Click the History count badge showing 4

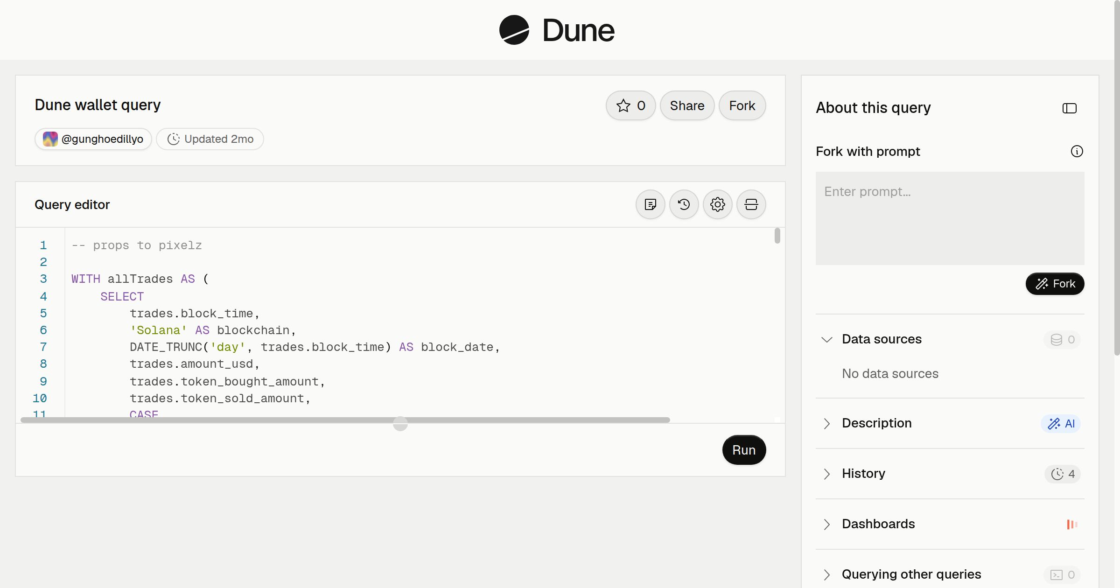(1063, 474)
